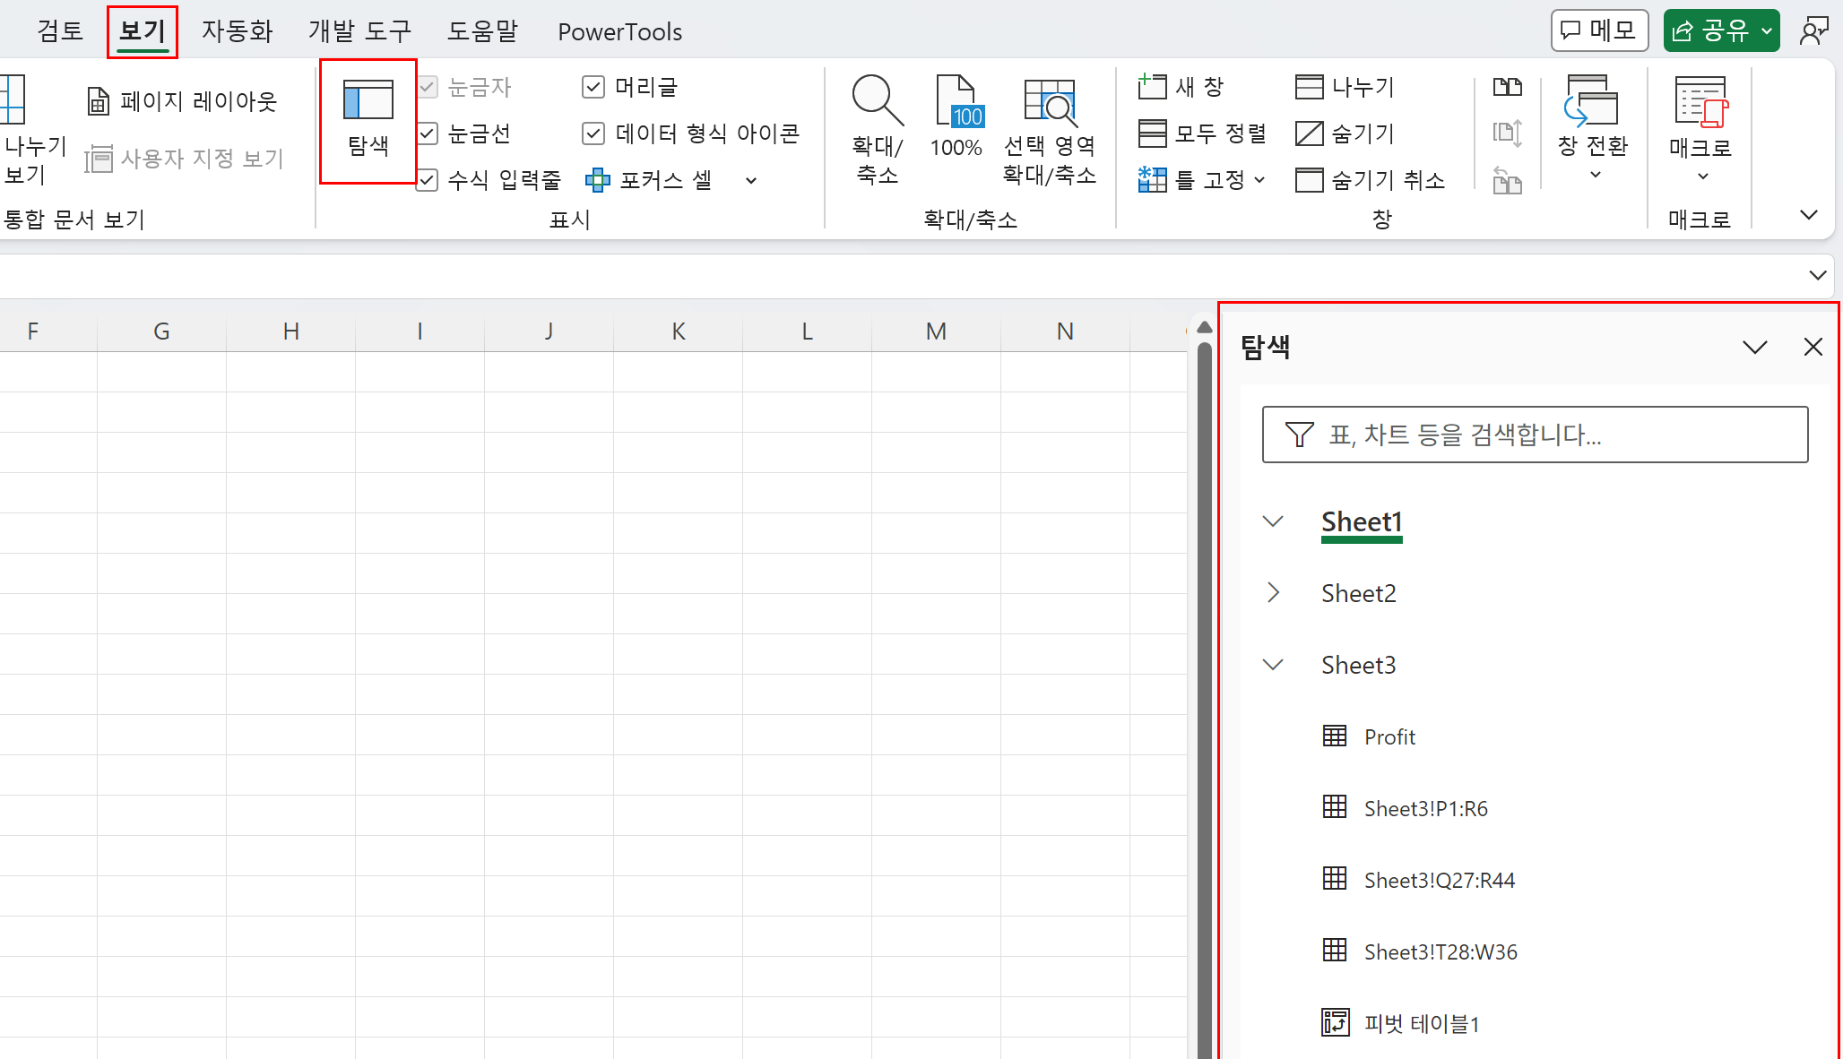
Task: Open the 개발 도구 developer tab
Action: (x=359, y=31)
